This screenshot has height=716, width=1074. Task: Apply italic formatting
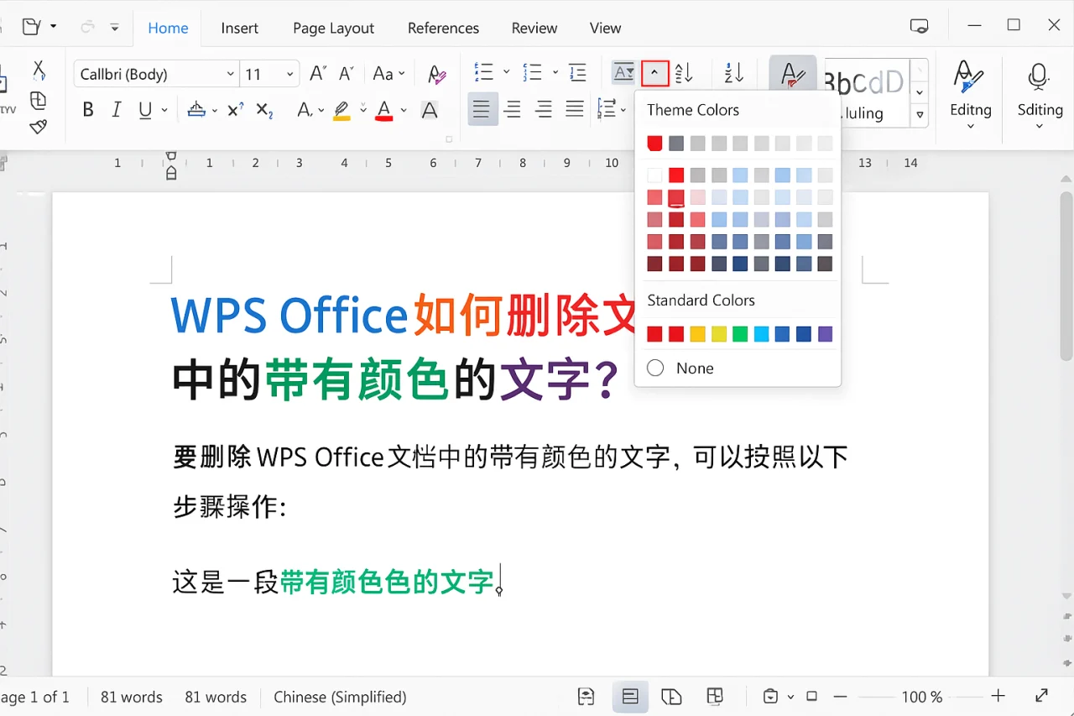click(117, 109)
